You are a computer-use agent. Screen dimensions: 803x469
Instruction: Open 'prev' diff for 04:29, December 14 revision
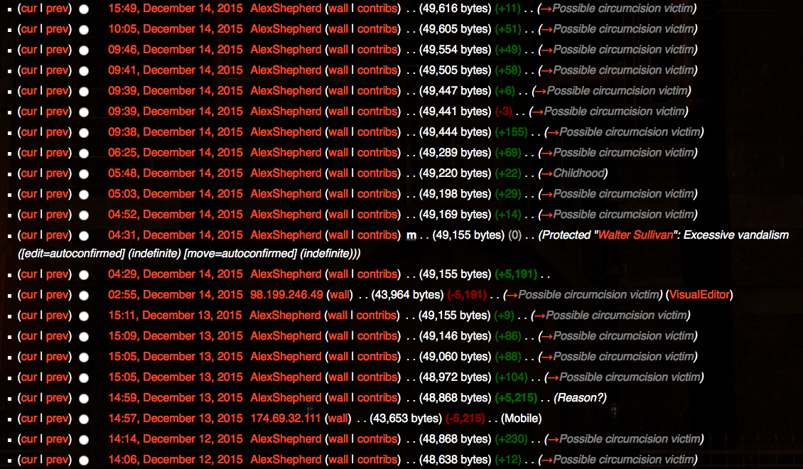point(57,274)
